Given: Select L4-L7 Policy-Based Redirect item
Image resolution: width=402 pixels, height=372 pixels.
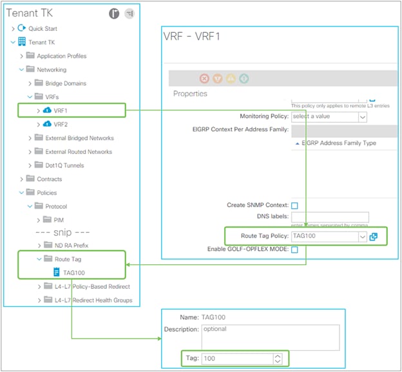Looking at the screenshot, I should (92, 286).
